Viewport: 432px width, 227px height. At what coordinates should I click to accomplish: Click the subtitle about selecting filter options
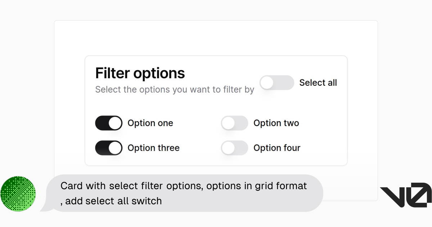175,89
